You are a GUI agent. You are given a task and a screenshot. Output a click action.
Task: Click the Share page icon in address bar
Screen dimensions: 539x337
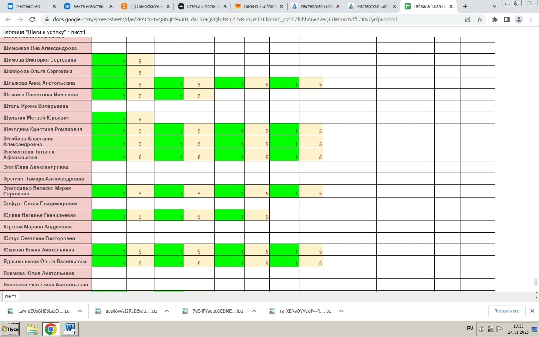tap(468, 19)
